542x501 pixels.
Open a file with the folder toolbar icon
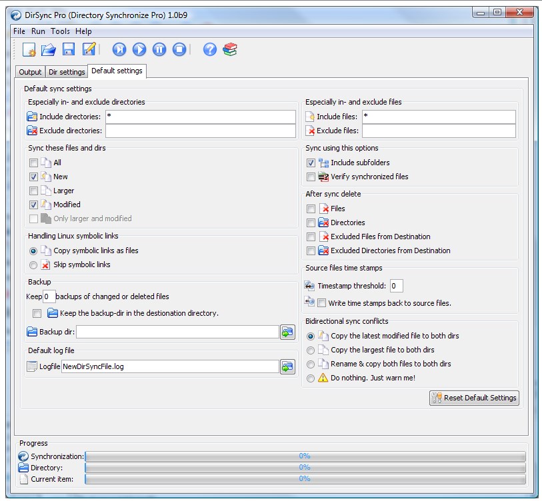tap(49, 49)
